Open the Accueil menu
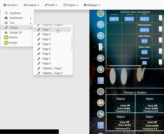Screen dimensions: 164x134 11,5
